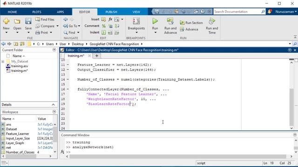Click the help question mark icon
Viewport: 298px width, 167px height.
203,12
